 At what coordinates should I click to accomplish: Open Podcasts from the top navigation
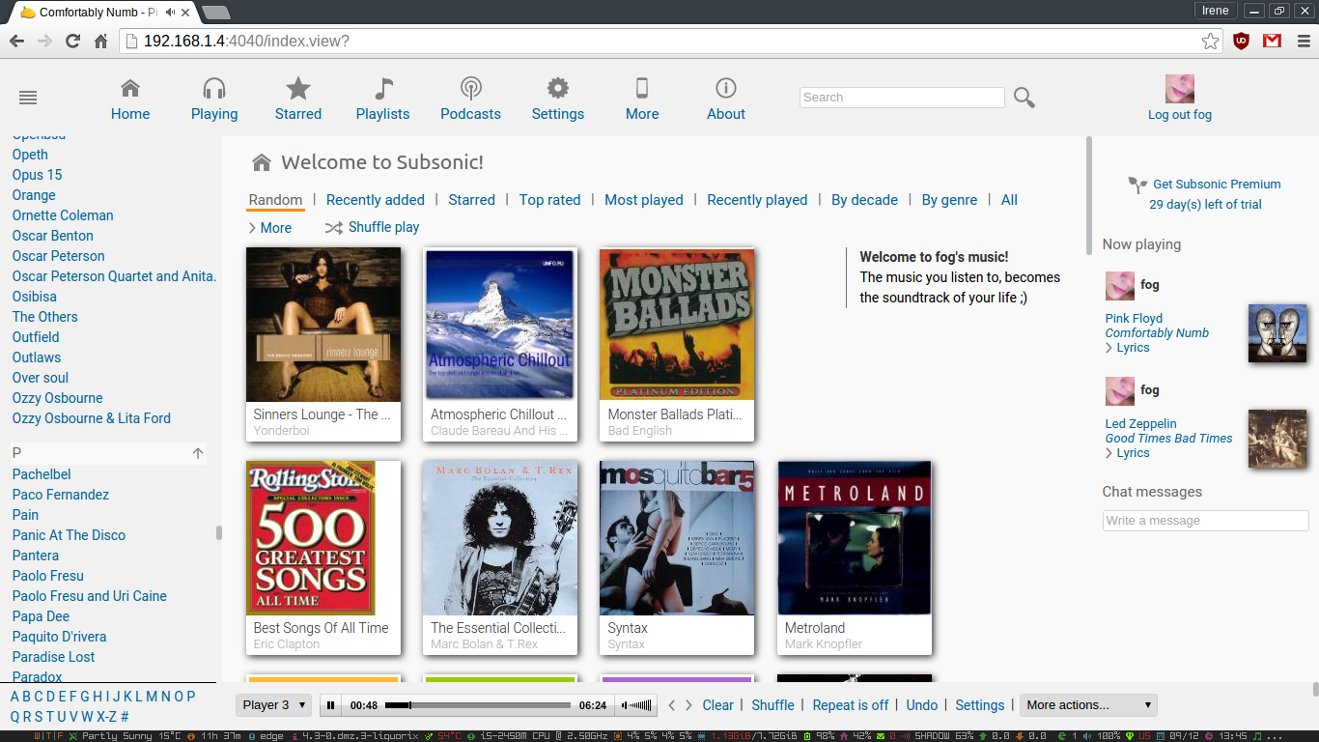(x=470, y=100)
